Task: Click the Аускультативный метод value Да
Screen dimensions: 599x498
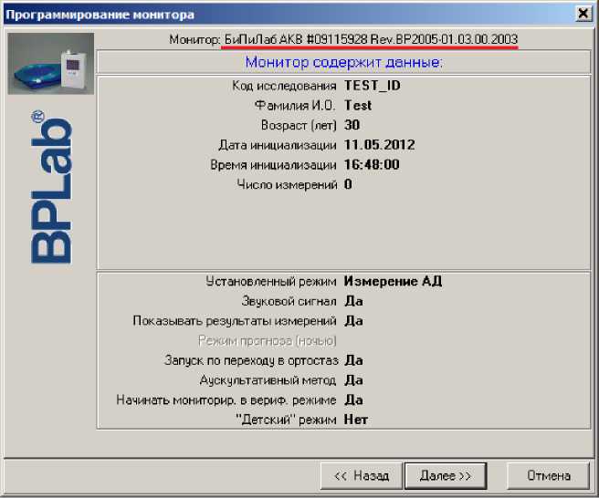Action: click(353, 380)
